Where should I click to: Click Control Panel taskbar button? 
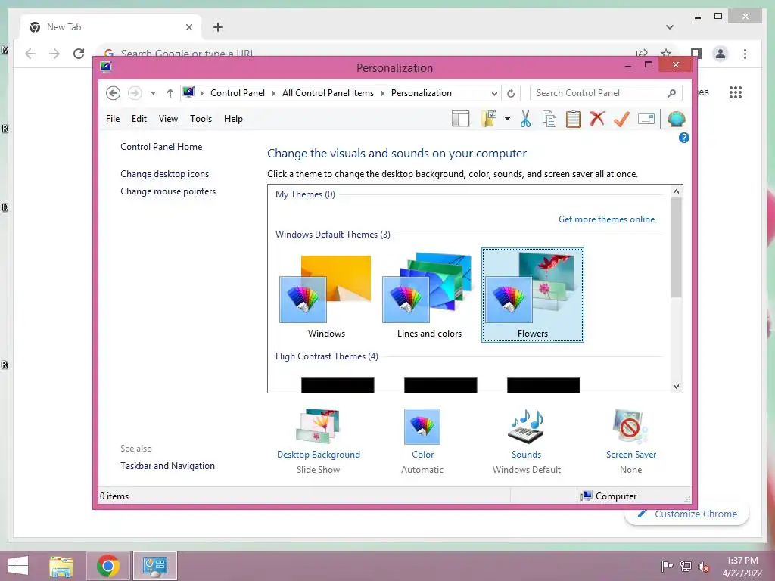click(x=154, y=566)
